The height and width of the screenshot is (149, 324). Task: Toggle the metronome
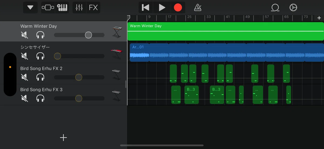(197, 8)
